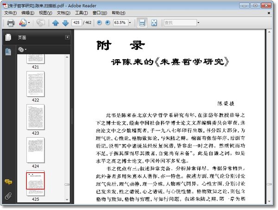Viewport: 278px width, 210px height.
Task: Collapse the 页面 panel with arrow button
Action: tap(67, 37)
